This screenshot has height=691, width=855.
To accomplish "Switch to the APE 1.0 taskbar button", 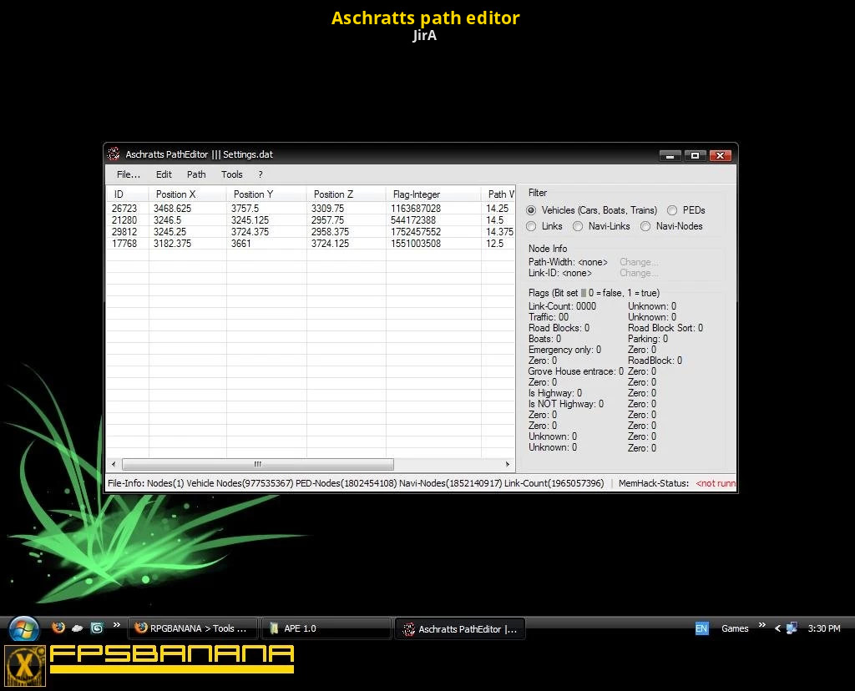I will point(326,628).
